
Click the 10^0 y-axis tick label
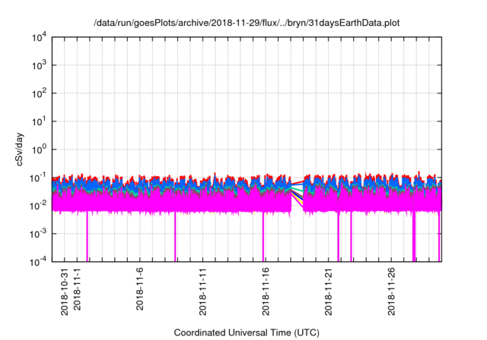pos(39,150)
